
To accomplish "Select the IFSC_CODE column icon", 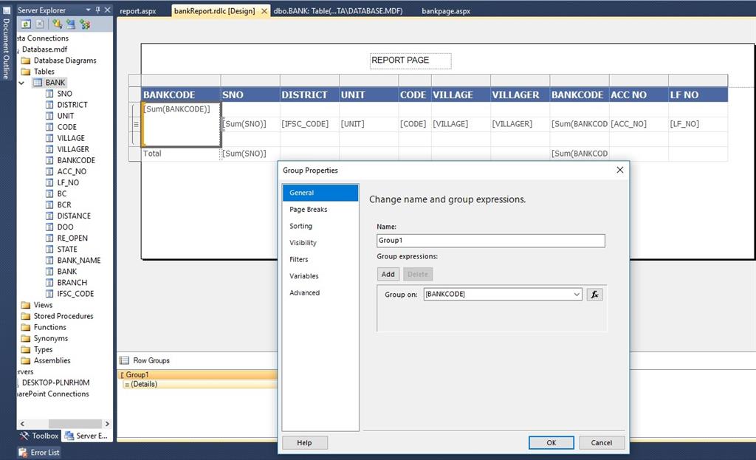I will pyautogui.click(x=49, y=294).
